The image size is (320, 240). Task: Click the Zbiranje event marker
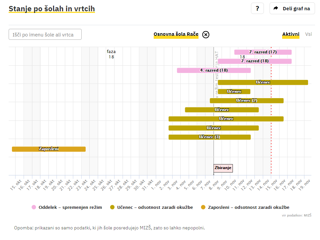223,168
